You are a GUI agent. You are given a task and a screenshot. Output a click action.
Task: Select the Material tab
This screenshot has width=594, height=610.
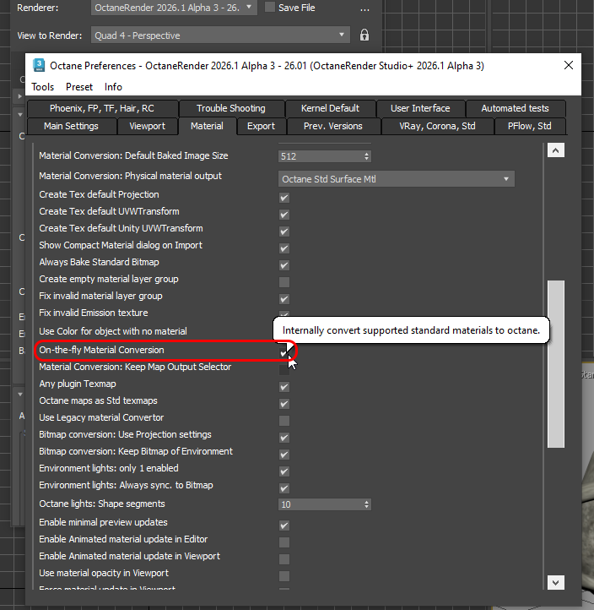207,126
